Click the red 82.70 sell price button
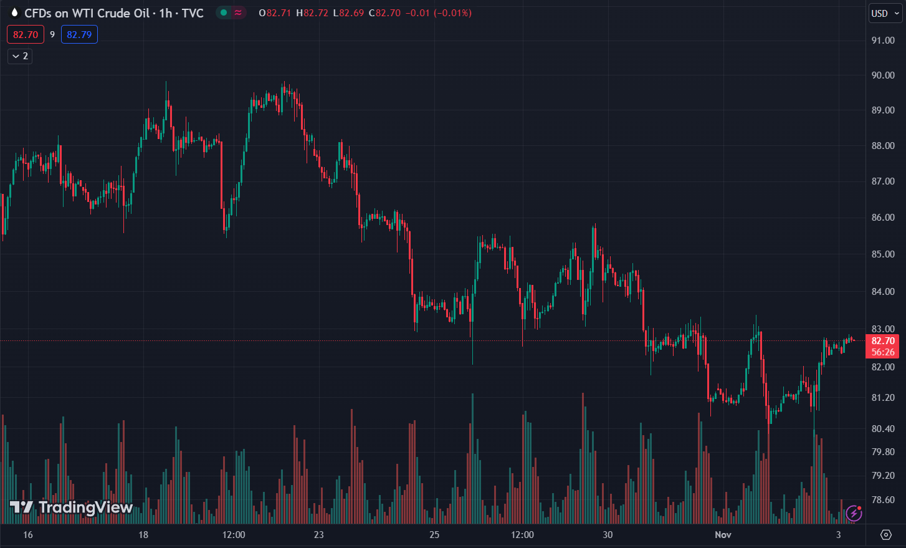 tap(26, 35)
